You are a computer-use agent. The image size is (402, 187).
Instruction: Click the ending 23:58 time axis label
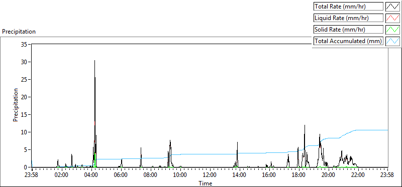point(387,175)
